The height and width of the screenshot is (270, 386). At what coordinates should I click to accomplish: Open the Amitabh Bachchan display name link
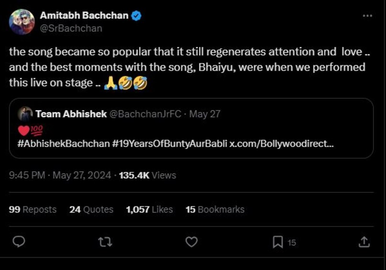point(84,16)
